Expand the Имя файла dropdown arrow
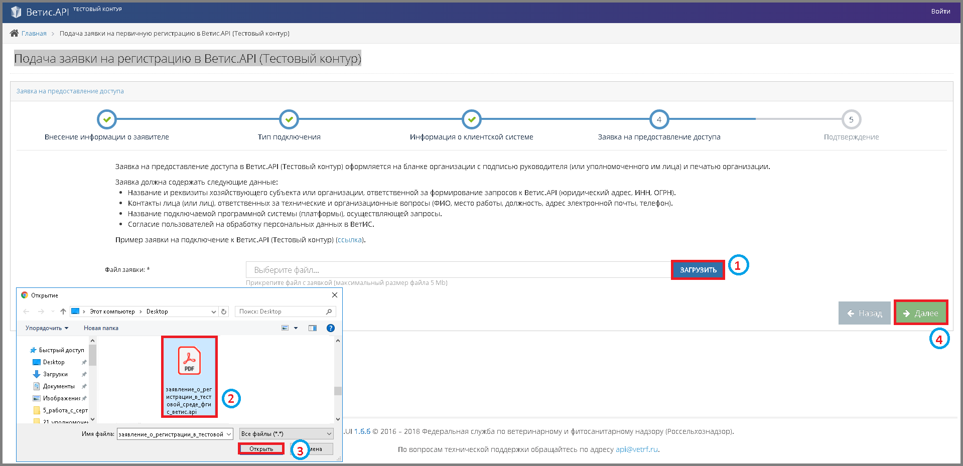The image size is (963, 466). 229,434
